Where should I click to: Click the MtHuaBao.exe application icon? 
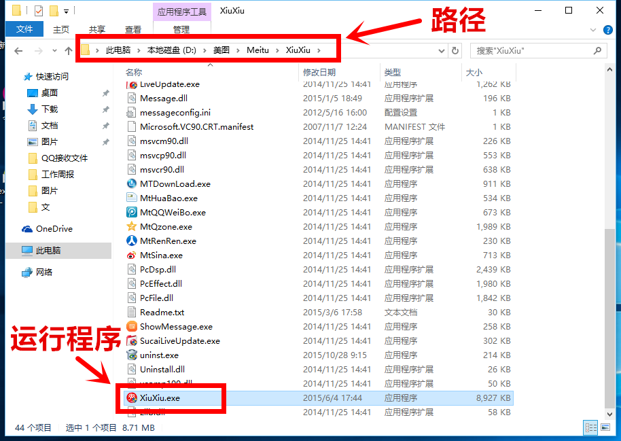coord(132,198)
